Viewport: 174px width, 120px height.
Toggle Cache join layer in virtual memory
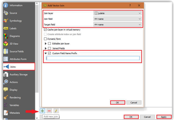click(x=45, y=30)
